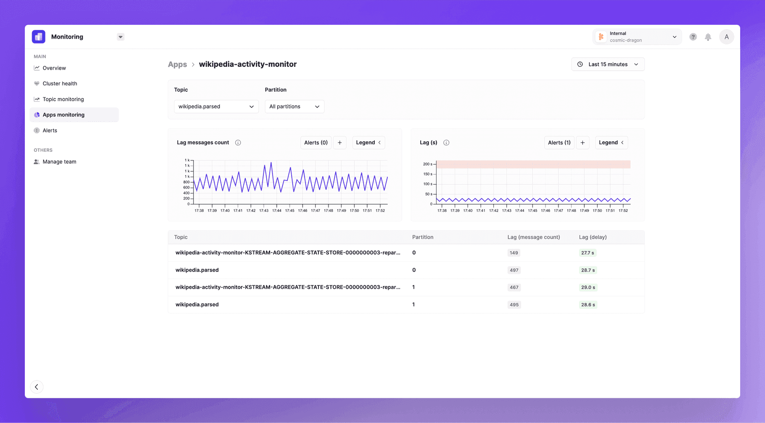Add alert with plus on Lag (s) chart

point(582,143)
